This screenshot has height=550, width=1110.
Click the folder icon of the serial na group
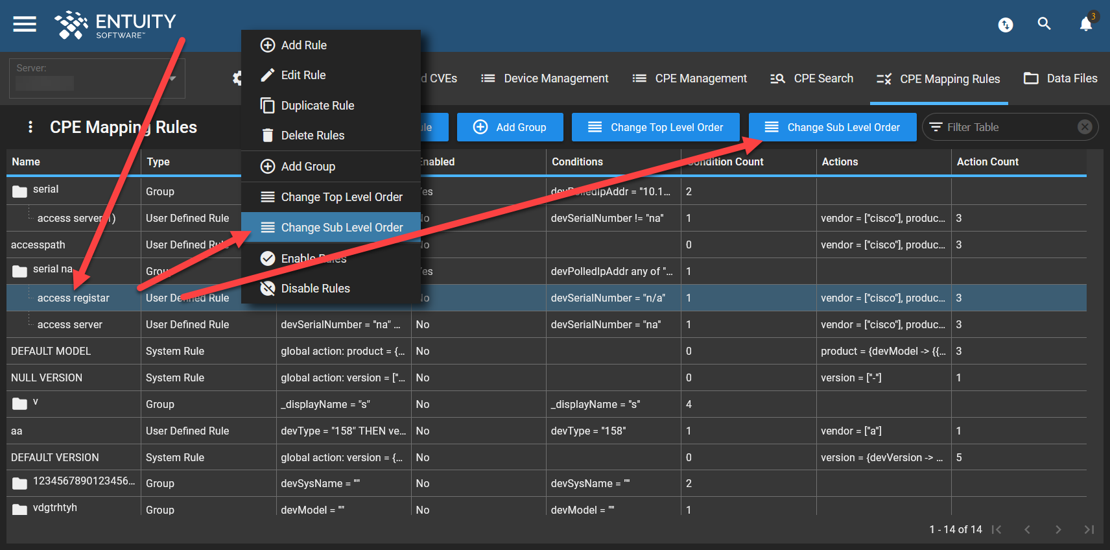(x=20, y=271)
